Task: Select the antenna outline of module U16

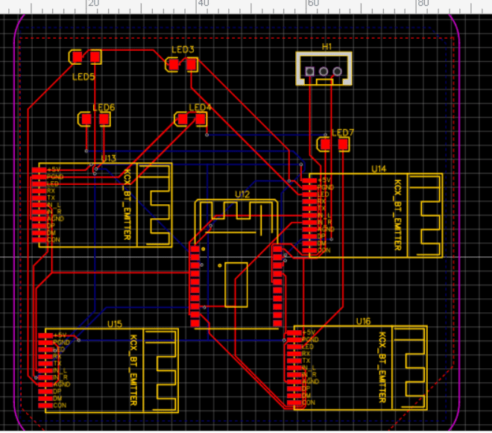Action: 410,367
